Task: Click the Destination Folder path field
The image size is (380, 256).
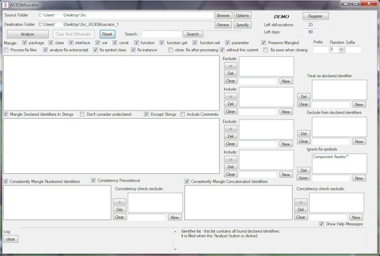Action: tap(125, 25)
